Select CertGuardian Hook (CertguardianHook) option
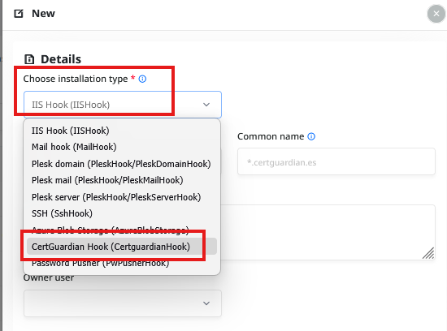Screen dimensions: 447x331 click(x=122, y=247)
